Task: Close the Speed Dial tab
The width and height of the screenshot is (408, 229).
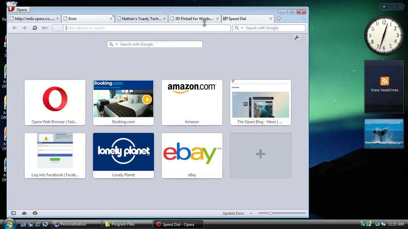Action: click(x=271, y=19)
